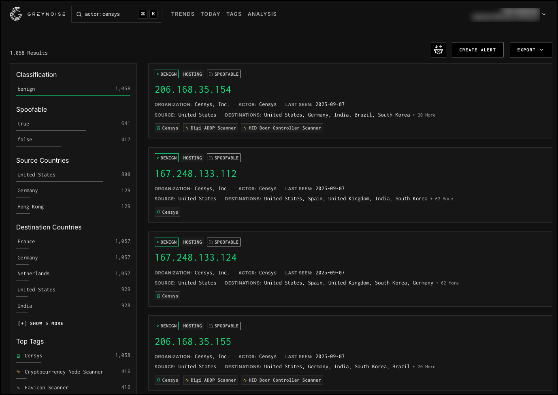Screen dimensions: 558x395
Task: Click HID Door Controller Scanner tag on 206.168.35.154
Action: coord(282,128)
